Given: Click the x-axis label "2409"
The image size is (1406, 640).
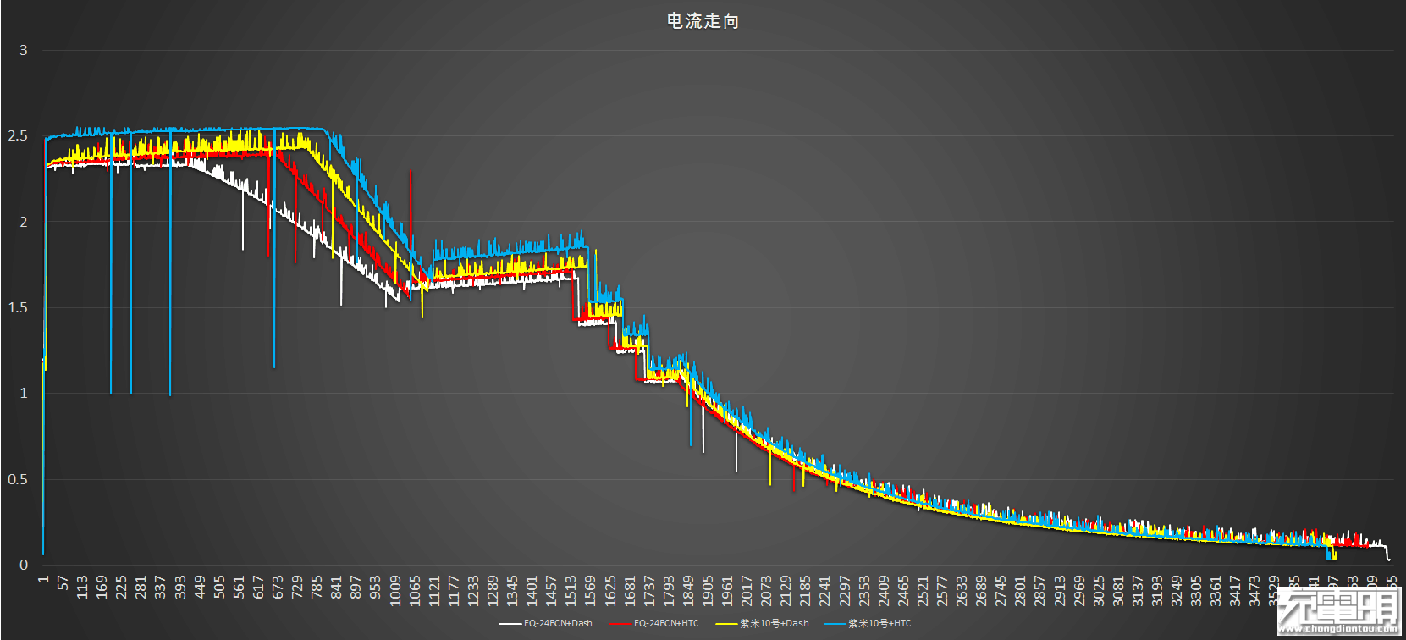Looking at the screenshot, I should pos(884,590).
